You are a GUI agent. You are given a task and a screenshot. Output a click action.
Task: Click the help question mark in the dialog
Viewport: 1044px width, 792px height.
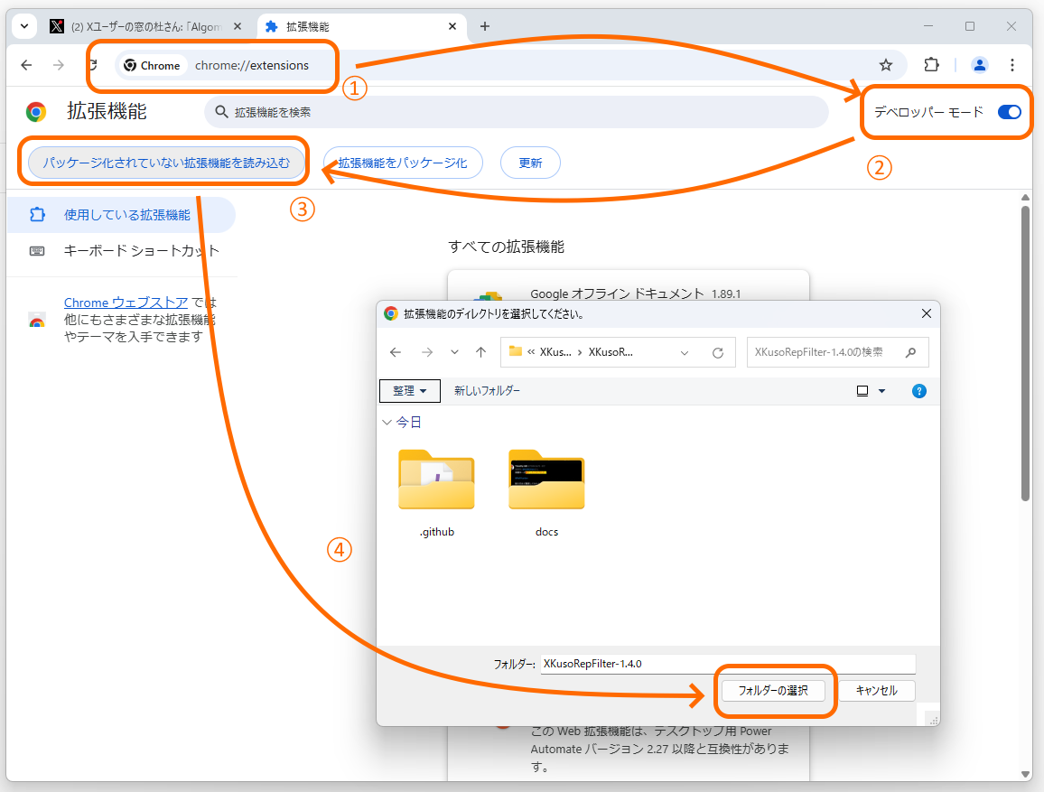pos(919,391)
